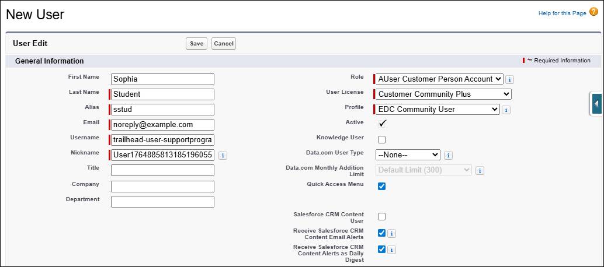Click the Cancel button

224,43
